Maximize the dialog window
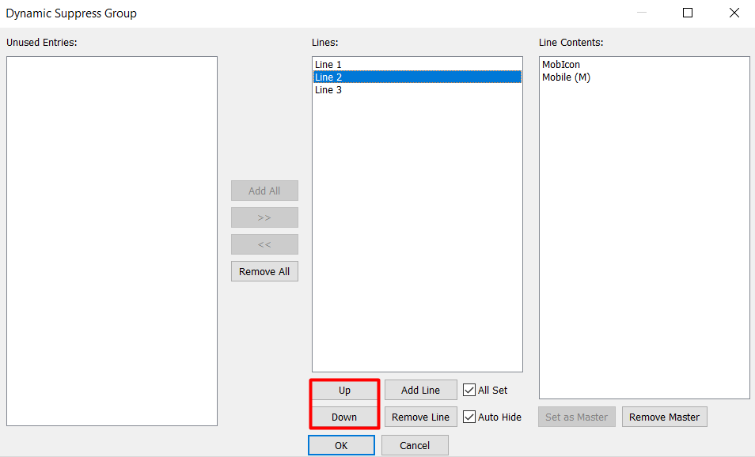Screen dimensions: 755x457 (688, 13)
